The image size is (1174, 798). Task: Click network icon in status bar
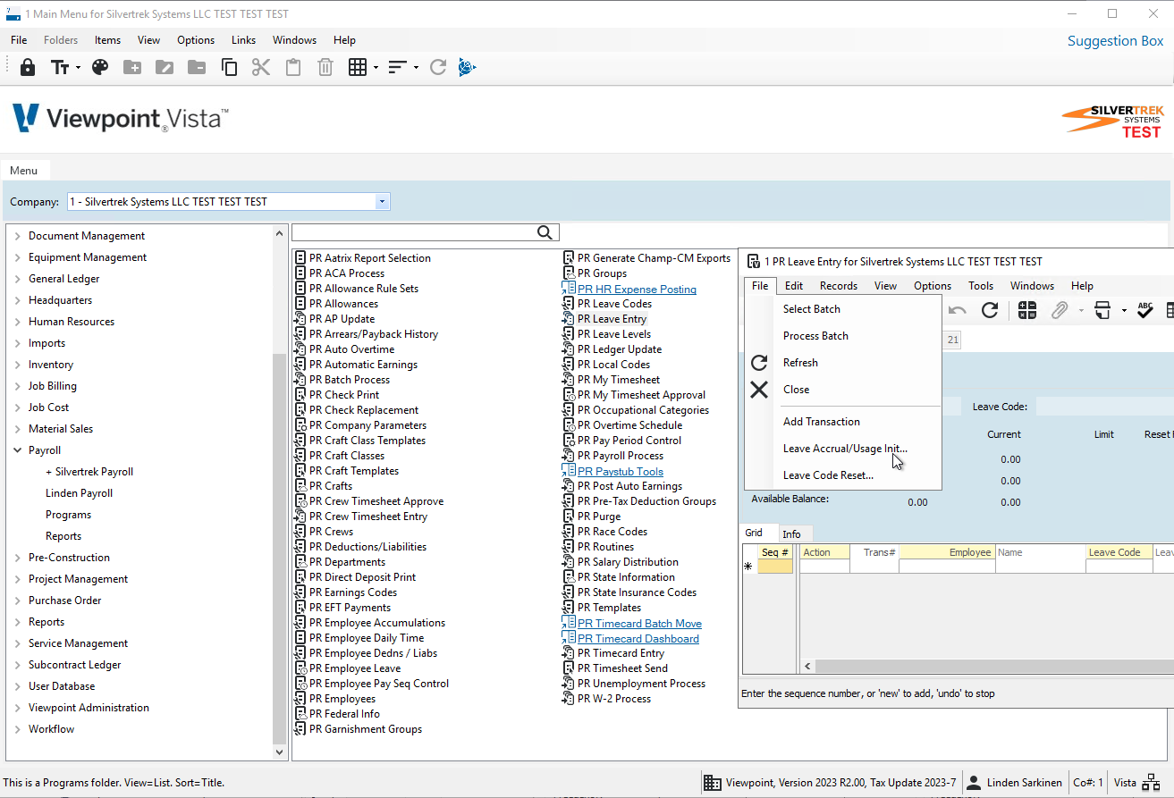1151,783
